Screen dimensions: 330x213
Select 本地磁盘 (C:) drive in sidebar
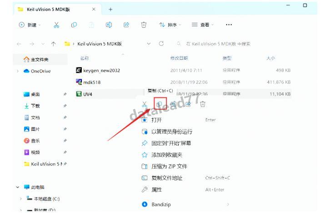[47, 199]
